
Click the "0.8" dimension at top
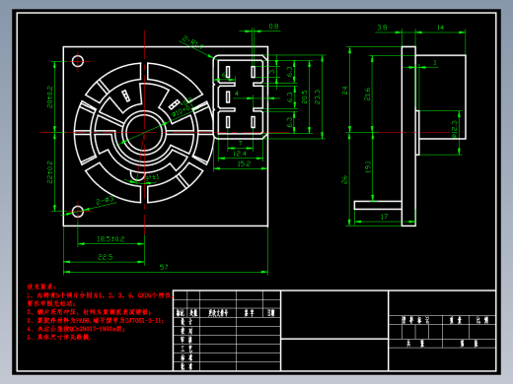click(273, 27)
